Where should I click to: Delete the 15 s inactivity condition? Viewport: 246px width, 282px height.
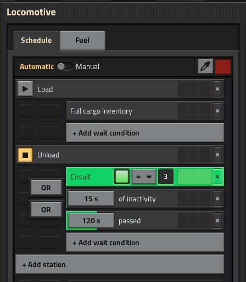click(x=217, y=199)
